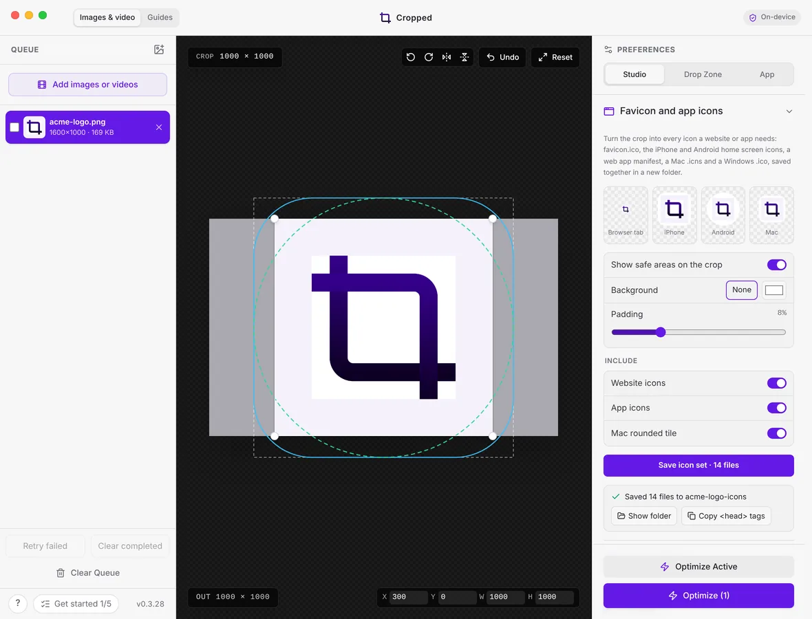Screen dimensions: 812x619
Task: Click Show folder
Action: pyautogui.click(x=643, y=516)
